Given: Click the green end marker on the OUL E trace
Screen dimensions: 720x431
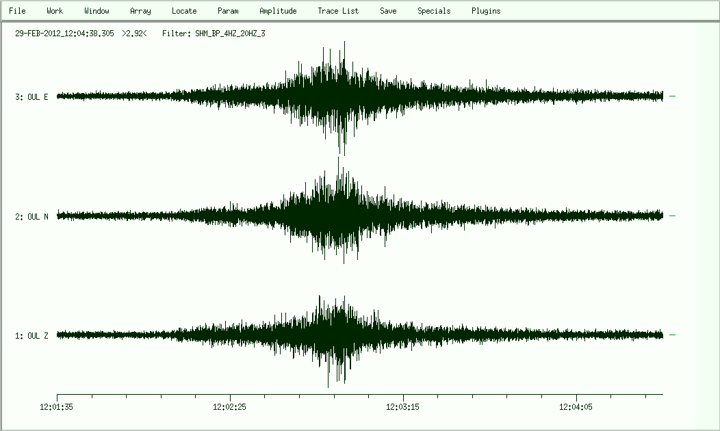Looking at the screenshot, I should [672, 96].
